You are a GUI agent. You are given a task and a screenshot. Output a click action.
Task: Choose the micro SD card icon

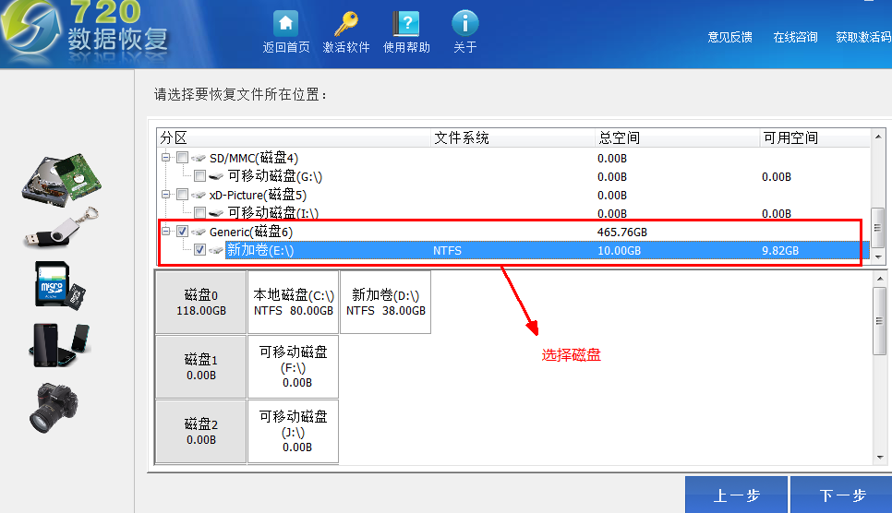pyautogui.click(x=60, y=285)
